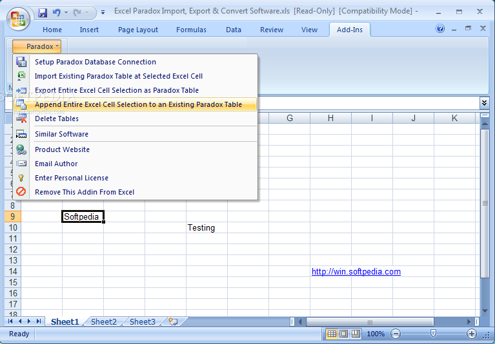Select row 9 header
The height and width of the screenshot is (344, 495).
(13, 216)
